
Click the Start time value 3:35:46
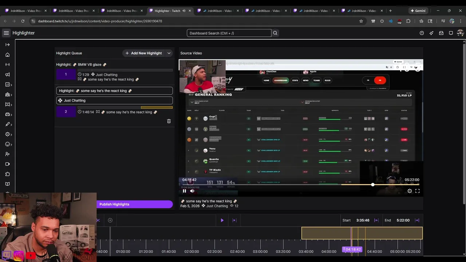tap(363, 220)
